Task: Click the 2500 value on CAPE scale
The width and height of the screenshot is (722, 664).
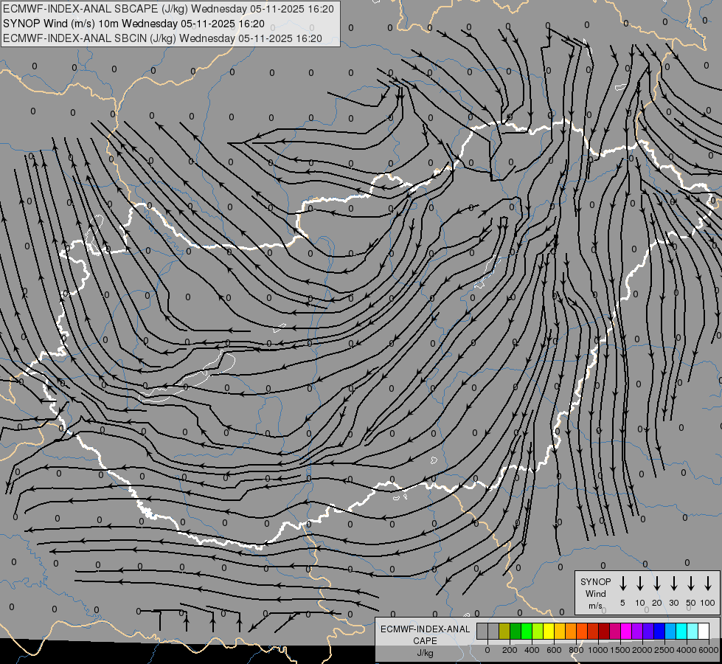Action: 664,650
